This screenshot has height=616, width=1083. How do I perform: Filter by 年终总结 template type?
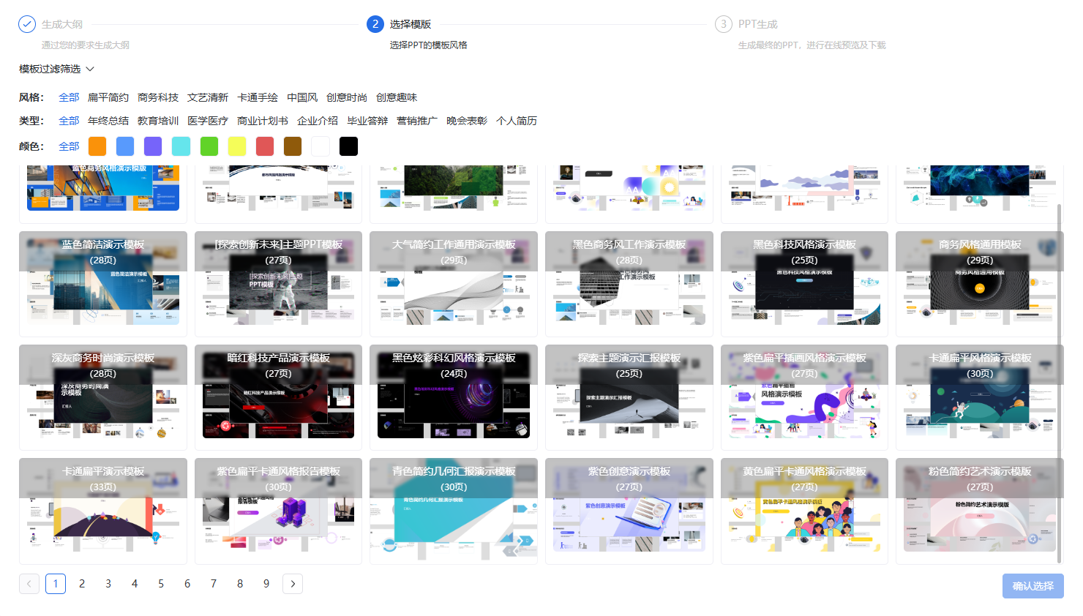pyautogui.click(x=107, y=120)
